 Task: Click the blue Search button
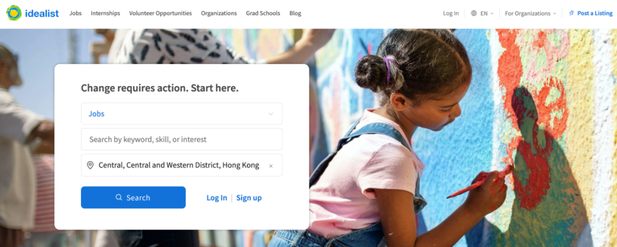pyautogui.click(x=133, y=197)
